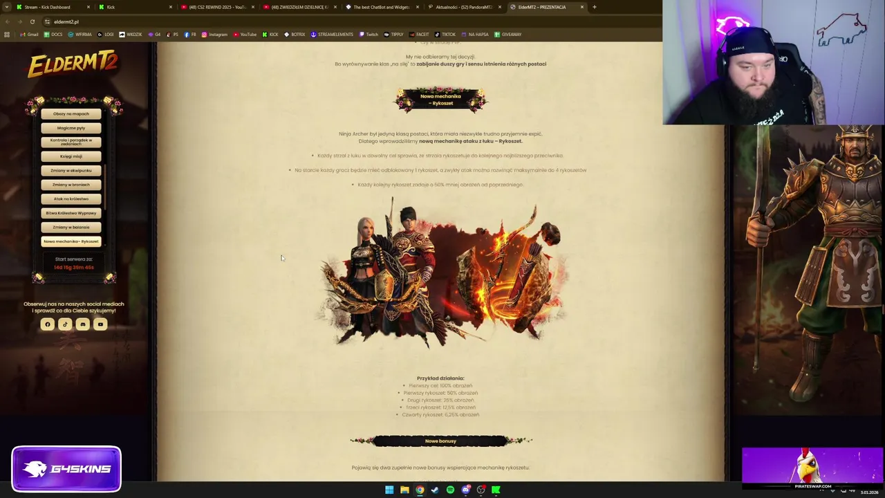Open the Discord social media icon
Image resolution: width=885 pixels, height=498 pixels.
pyautogui.click(x=83, y=324)
